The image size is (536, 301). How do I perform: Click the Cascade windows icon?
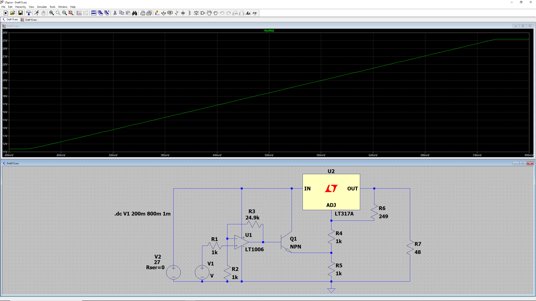coord(107,13)
